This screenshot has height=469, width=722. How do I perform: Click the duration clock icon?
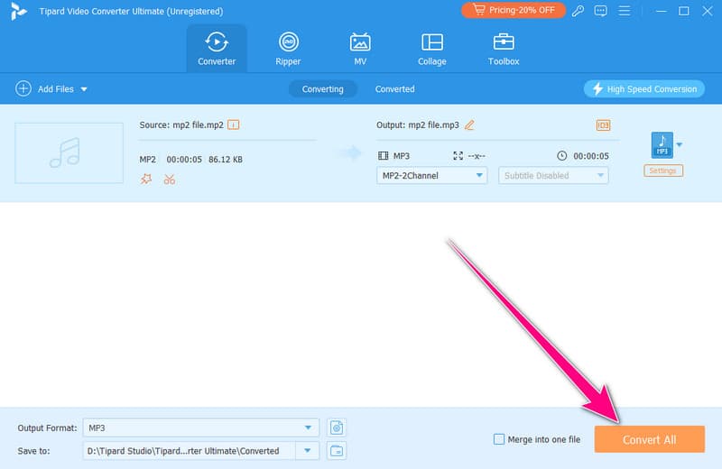(561, 156)
